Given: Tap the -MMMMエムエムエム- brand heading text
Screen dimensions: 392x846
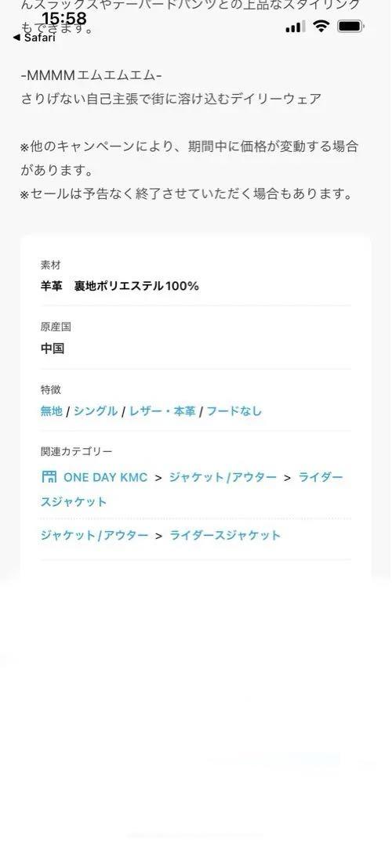Looking at the screenshot, I should [91, 74].
